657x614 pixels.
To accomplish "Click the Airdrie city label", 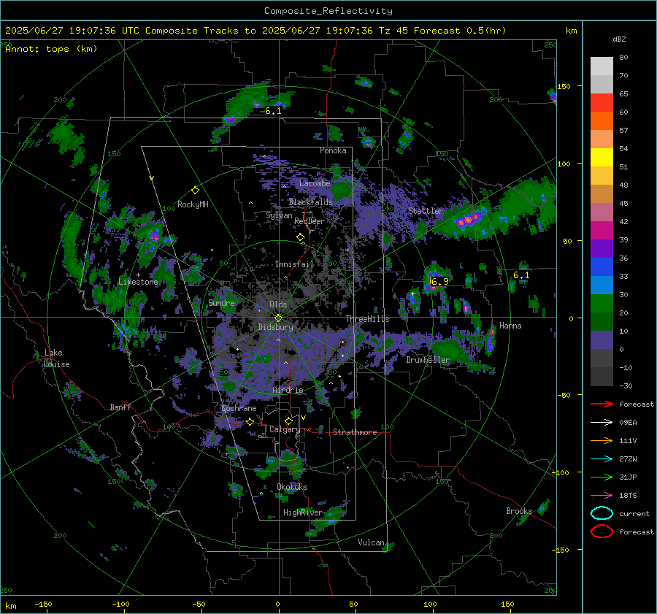I will coord(288,390).
